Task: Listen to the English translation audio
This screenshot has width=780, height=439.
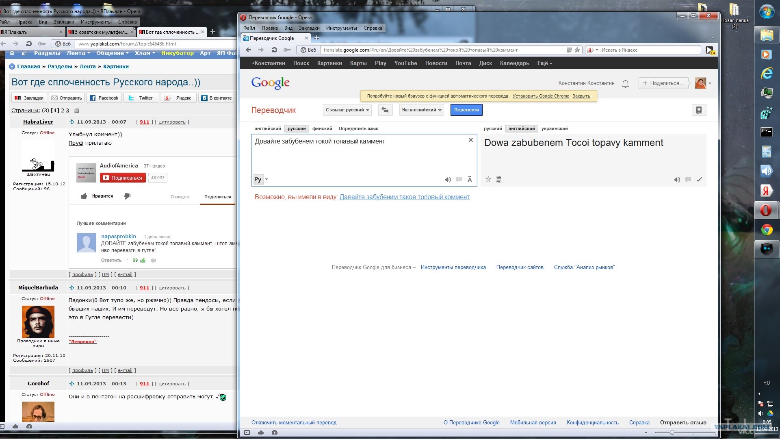Action: point(677,180)
